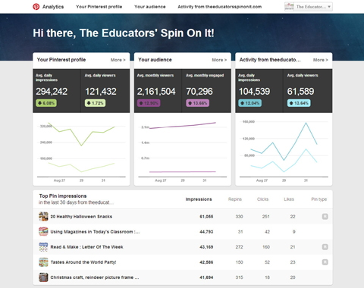Click the 43,169 impressions cell
The width and height of the screenshot is (364, 288).
(x=206, y=247)
